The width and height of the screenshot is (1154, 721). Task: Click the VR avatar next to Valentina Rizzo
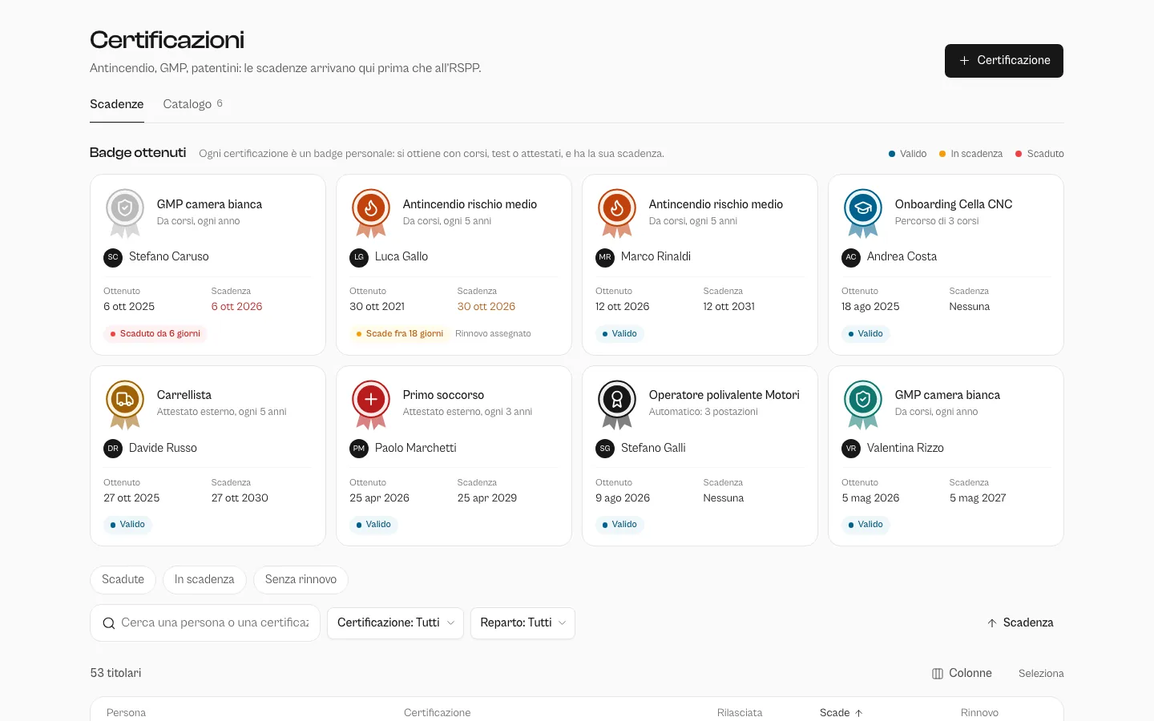click(851, 449)
